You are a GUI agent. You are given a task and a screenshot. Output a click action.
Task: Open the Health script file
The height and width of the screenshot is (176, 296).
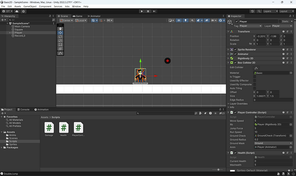pyautogui.click(x=64, y=129)
